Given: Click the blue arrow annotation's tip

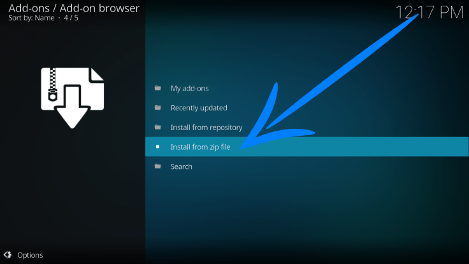Looking at the screenshot, I should tap(245, 144).
